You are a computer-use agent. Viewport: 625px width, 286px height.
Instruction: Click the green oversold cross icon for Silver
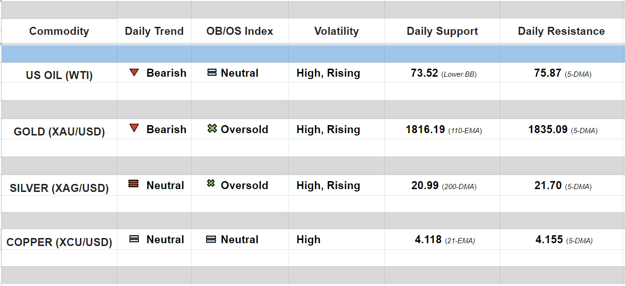tap(211, 183)
